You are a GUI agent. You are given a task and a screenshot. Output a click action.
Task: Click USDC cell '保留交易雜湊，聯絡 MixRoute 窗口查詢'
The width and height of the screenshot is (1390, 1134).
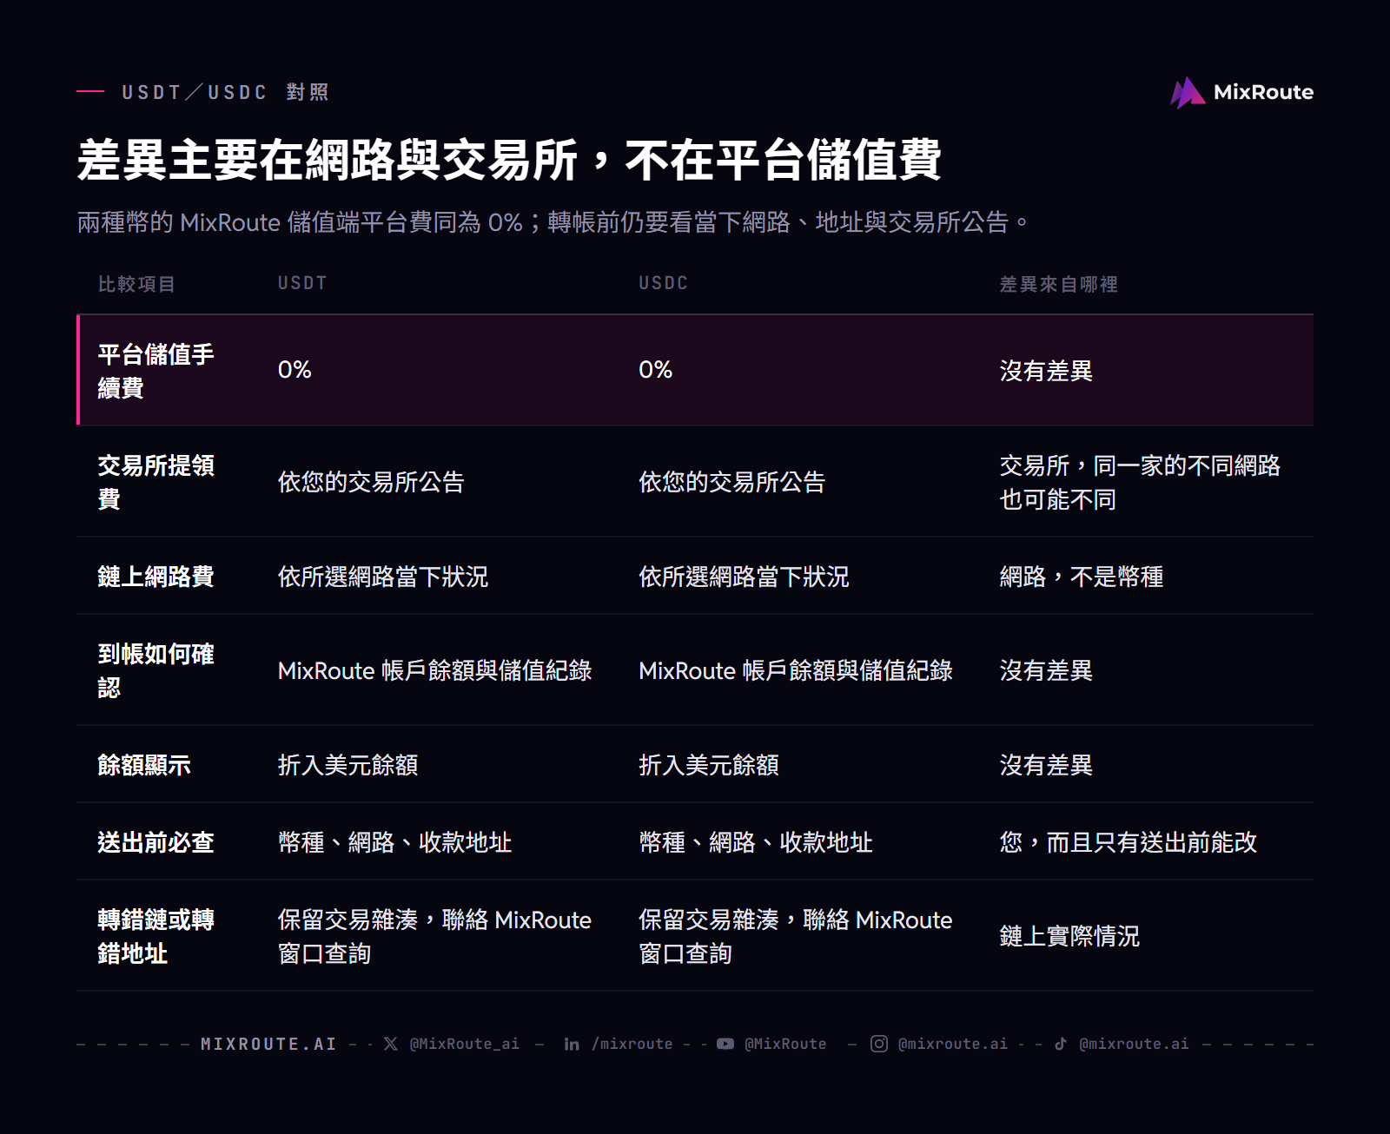(796, 936)
